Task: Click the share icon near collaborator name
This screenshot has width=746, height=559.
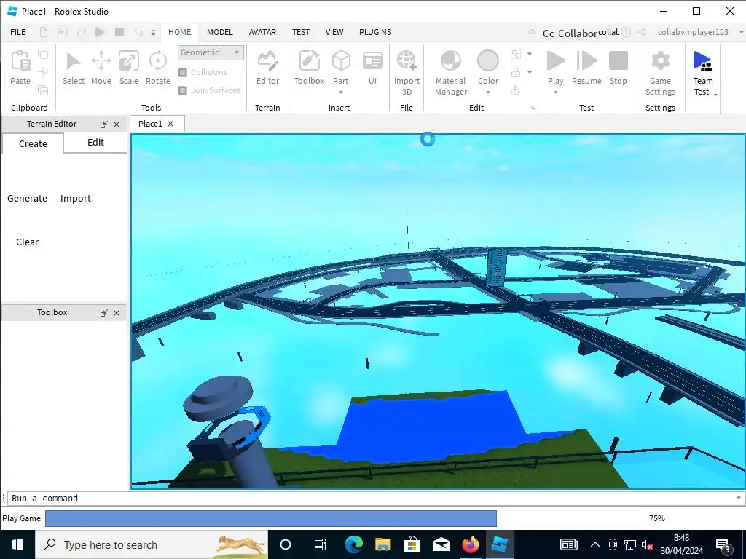Action: [641, 32]
